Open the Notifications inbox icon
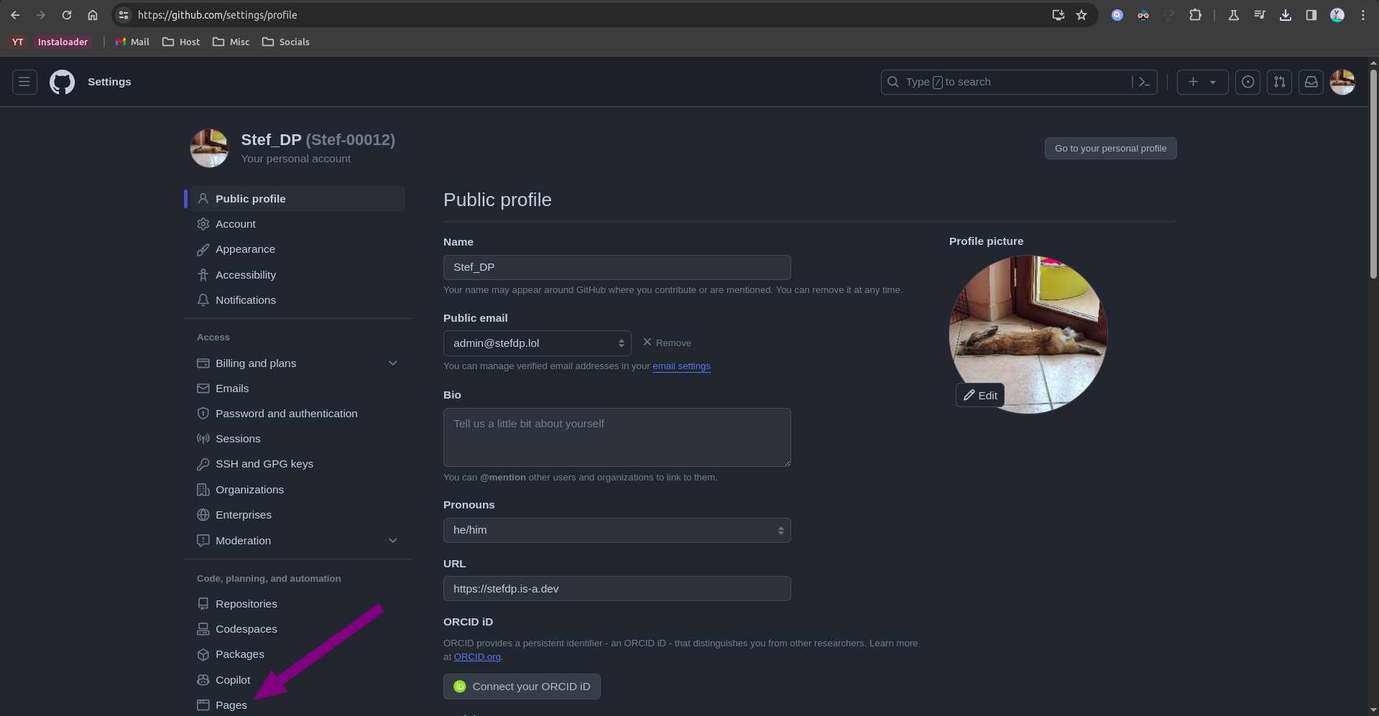 click(1311, 82)
